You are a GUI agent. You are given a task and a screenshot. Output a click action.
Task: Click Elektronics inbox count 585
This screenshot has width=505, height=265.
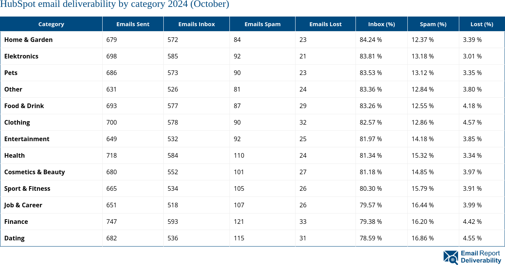(x=173, y=56)
